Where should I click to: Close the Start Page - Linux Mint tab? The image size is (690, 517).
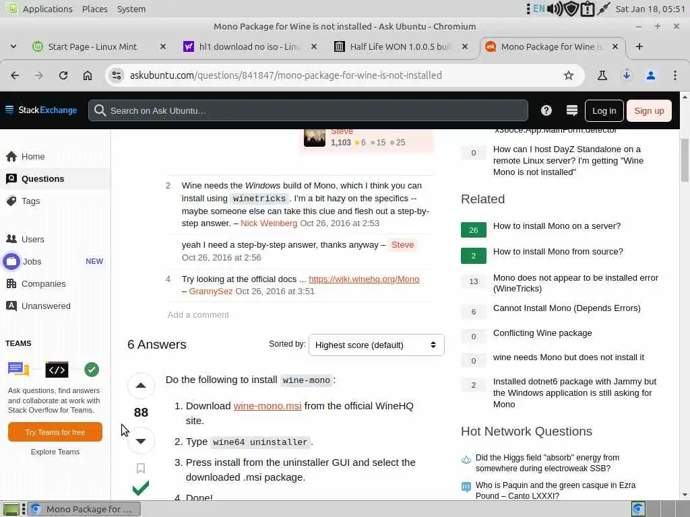[x=163, y=46]
